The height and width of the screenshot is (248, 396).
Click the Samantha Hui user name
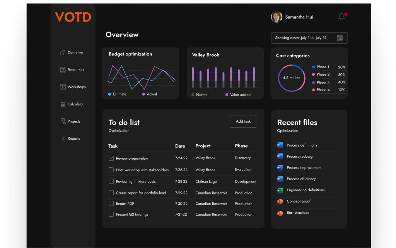(299, 17)
